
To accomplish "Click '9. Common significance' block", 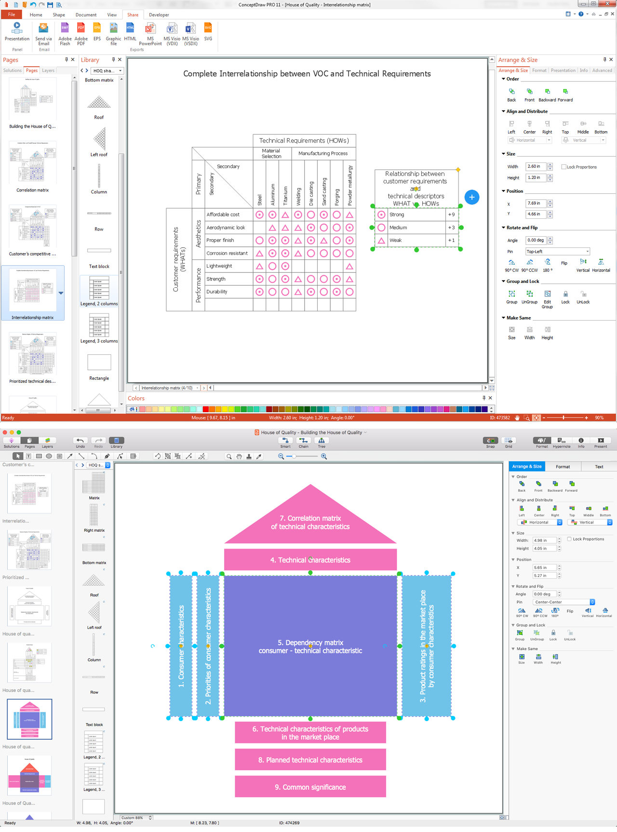I will [310, 787].
